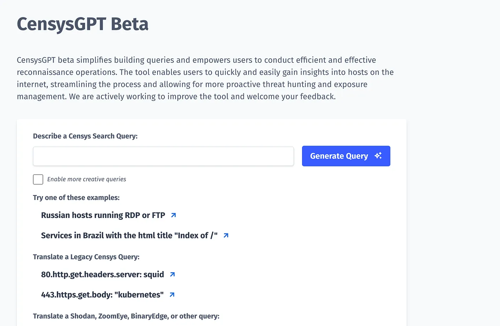
Task: Click the "Describe a Censys Search Query:" label
Action: pyautogui.click(x=85, y=136)
